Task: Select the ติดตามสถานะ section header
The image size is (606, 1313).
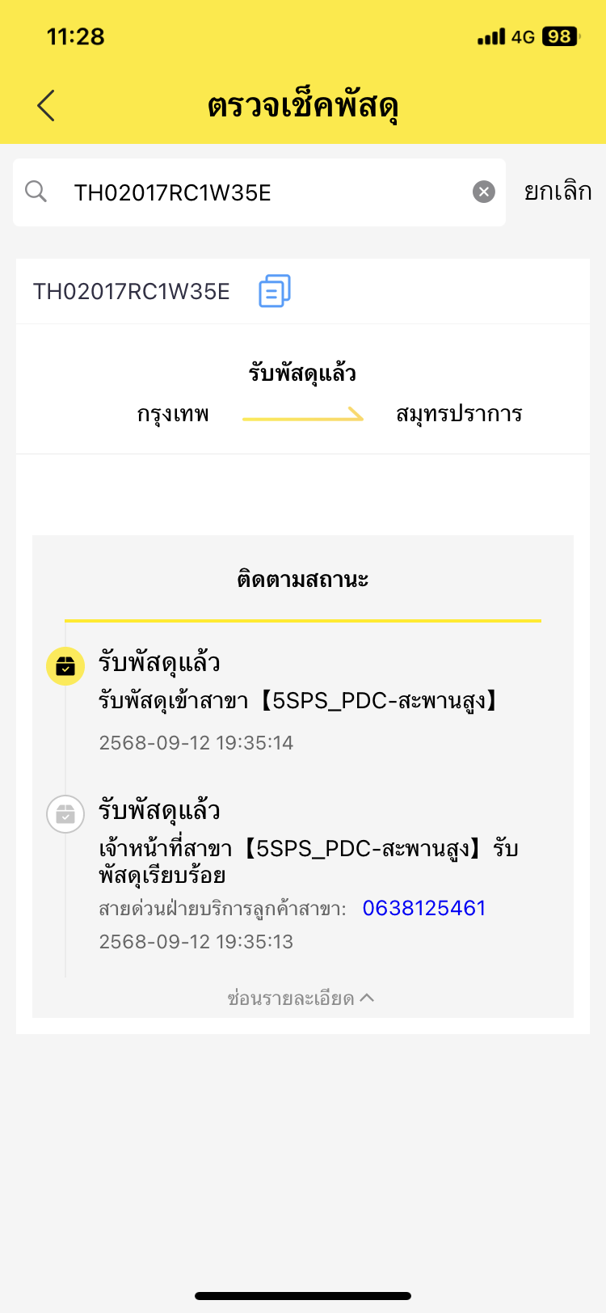Action: tap(303, 580)
